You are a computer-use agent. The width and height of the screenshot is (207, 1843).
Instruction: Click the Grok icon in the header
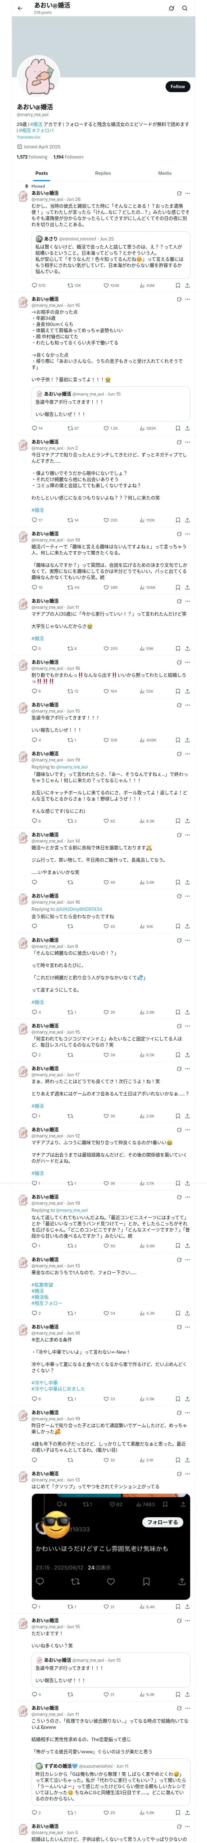point(171,8)
